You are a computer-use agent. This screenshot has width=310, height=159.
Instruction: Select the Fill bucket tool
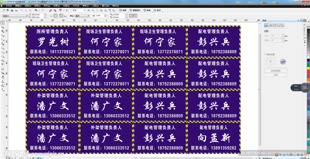point(2,86)
